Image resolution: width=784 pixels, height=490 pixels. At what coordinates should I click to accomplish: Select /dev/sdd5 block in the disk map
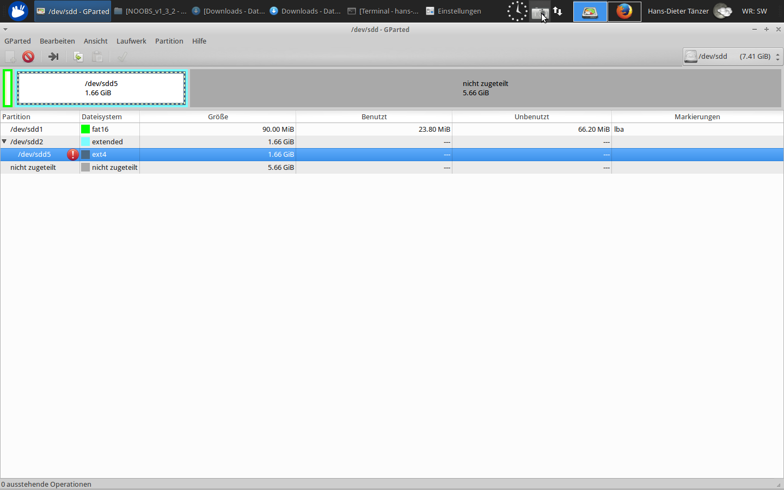point(101,88)
